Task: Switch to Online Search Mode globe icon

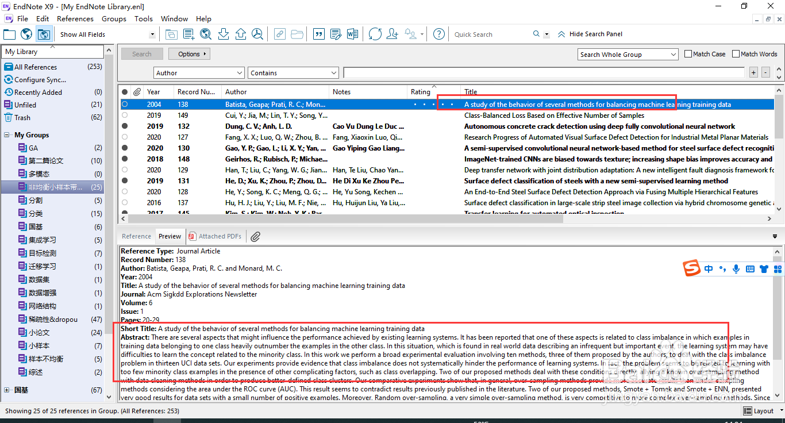Action: [26, 34]
